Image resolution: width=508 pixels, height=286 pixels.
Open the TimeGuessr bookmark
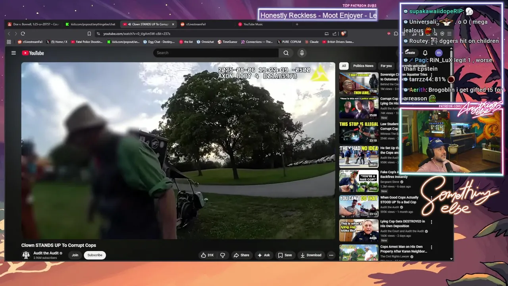[227, 42]
